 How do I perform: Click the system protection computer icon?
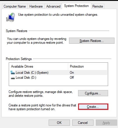(x=10, y=17)
